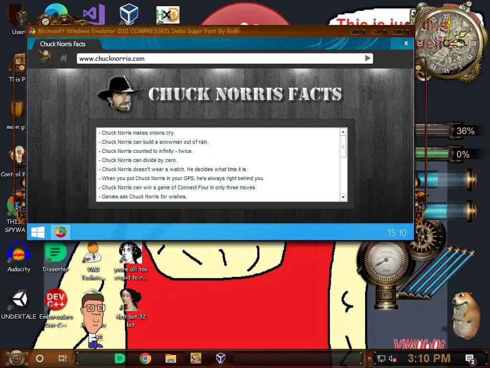Click the 0% green gauge bar widget
The height and width of the screenshot is (368, 490).
click(447, 154)
